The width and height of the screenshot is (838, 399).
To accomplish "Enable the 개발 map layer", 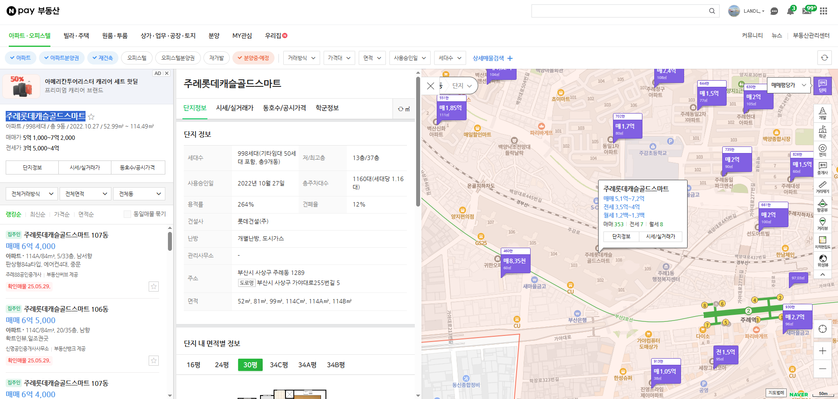I will click(823, 114).
